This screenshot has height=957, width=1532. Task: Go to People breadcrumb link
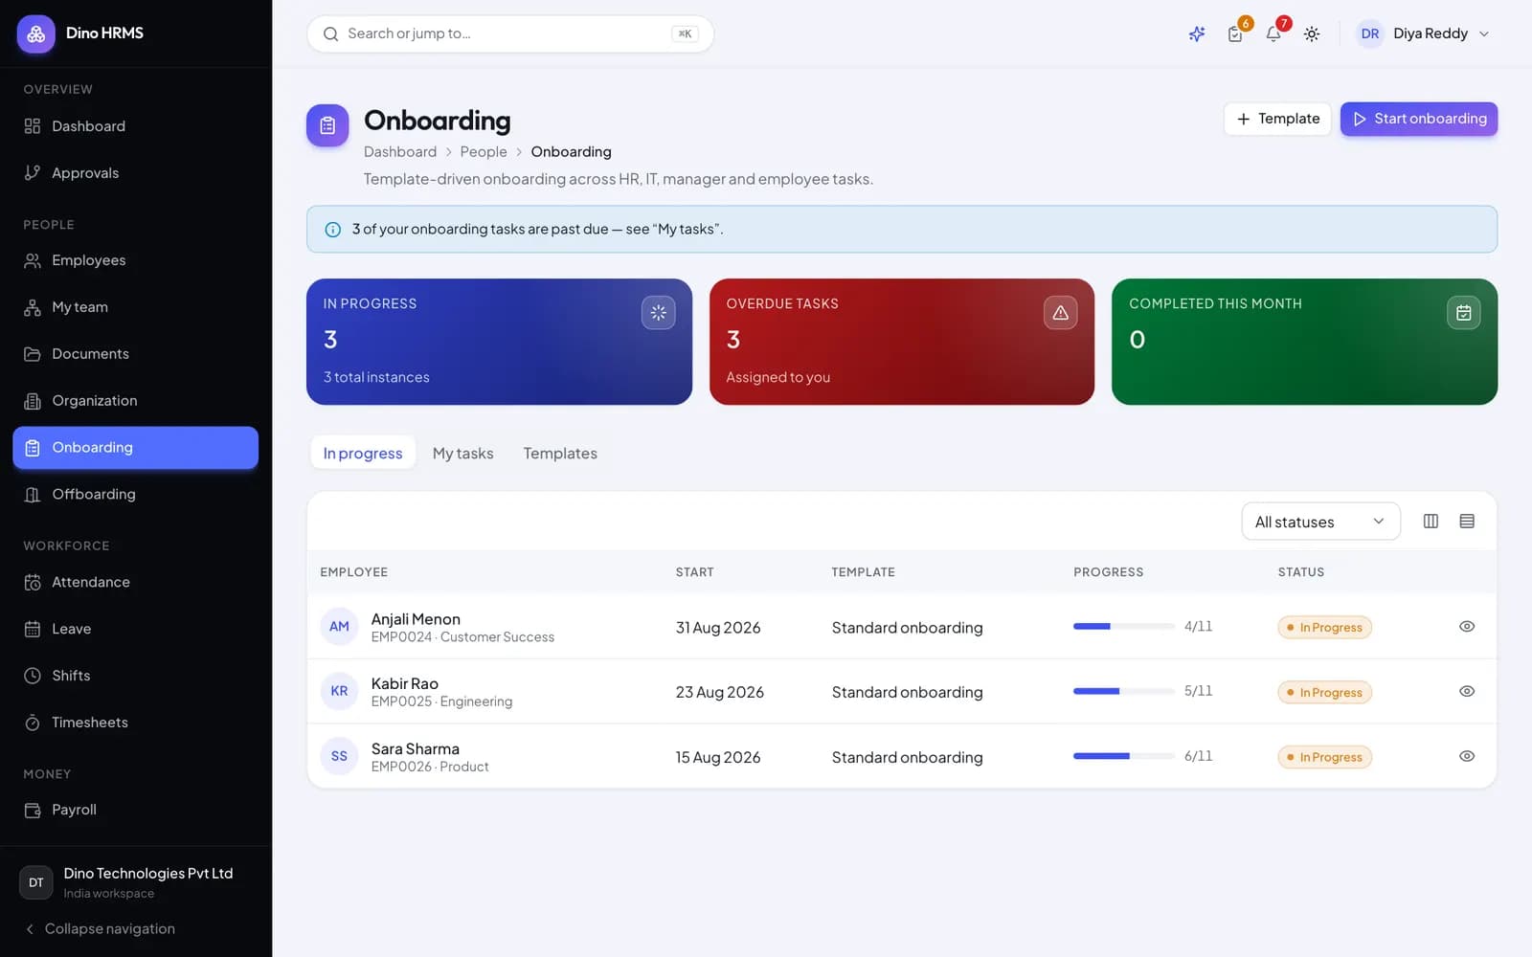[x=484, y=152]
